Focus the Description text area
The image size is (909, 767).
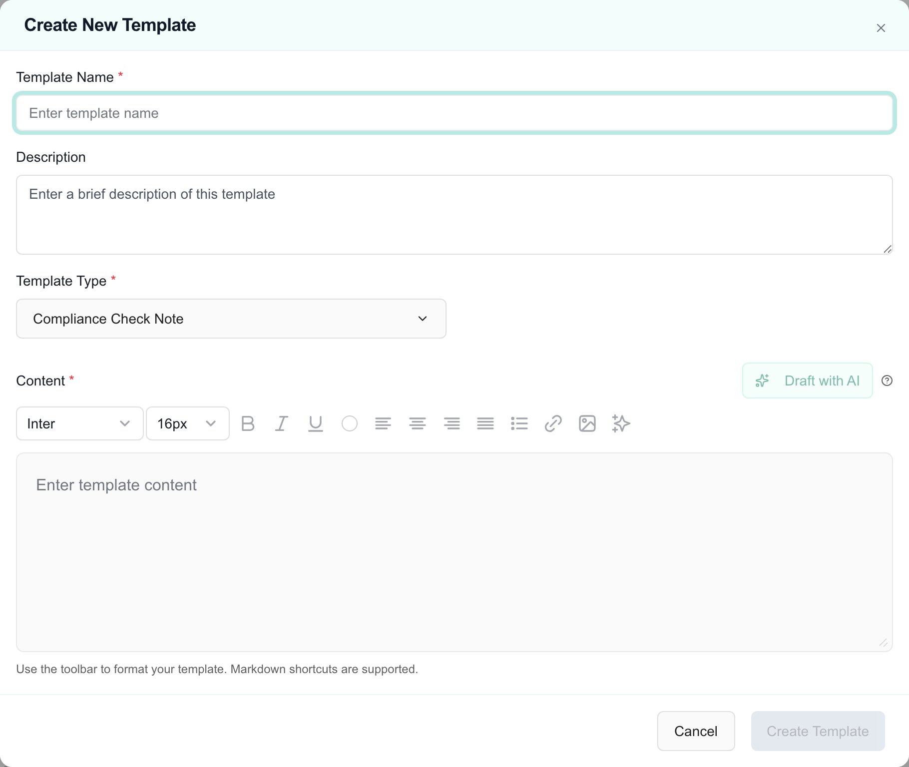click(454, 215)
